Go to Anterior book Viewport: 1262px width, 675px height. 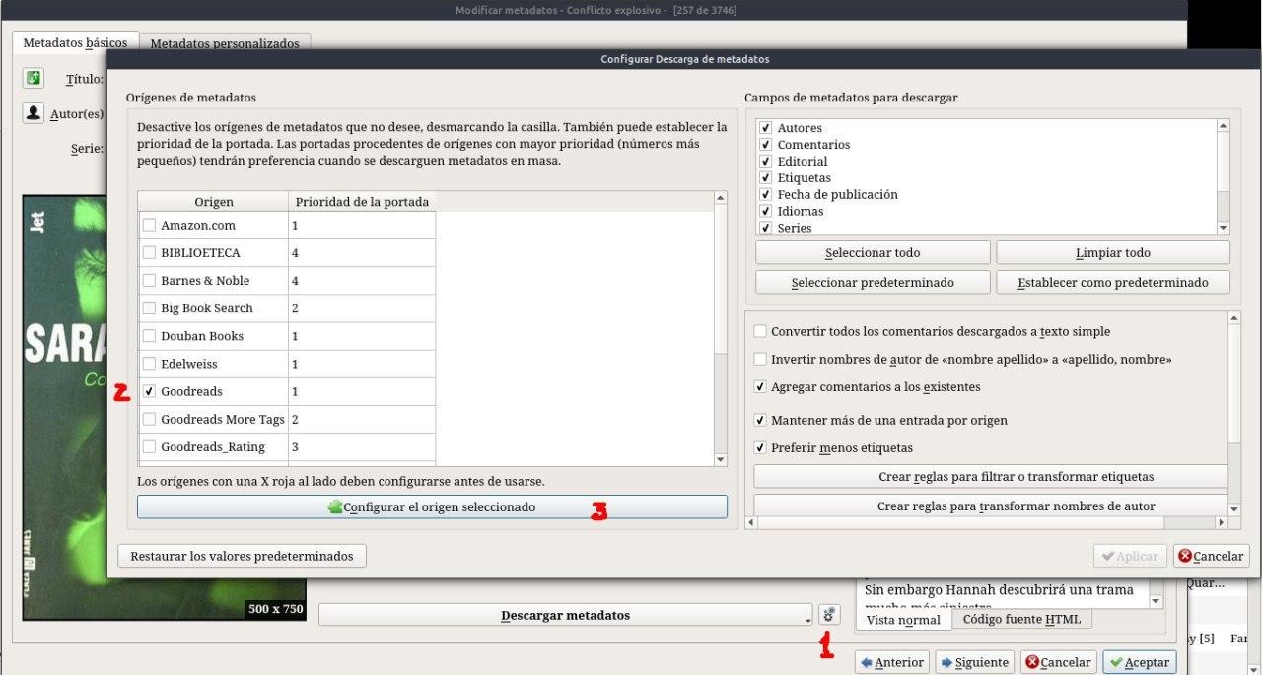coord(892,662)
